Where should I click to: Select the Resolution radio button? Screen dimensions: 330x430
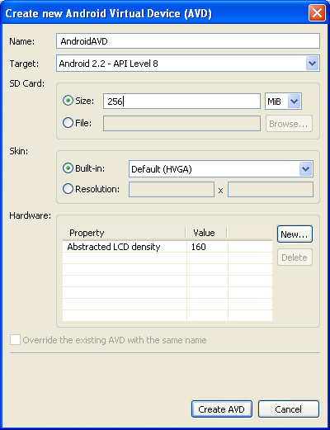click(x=68, y=189)
